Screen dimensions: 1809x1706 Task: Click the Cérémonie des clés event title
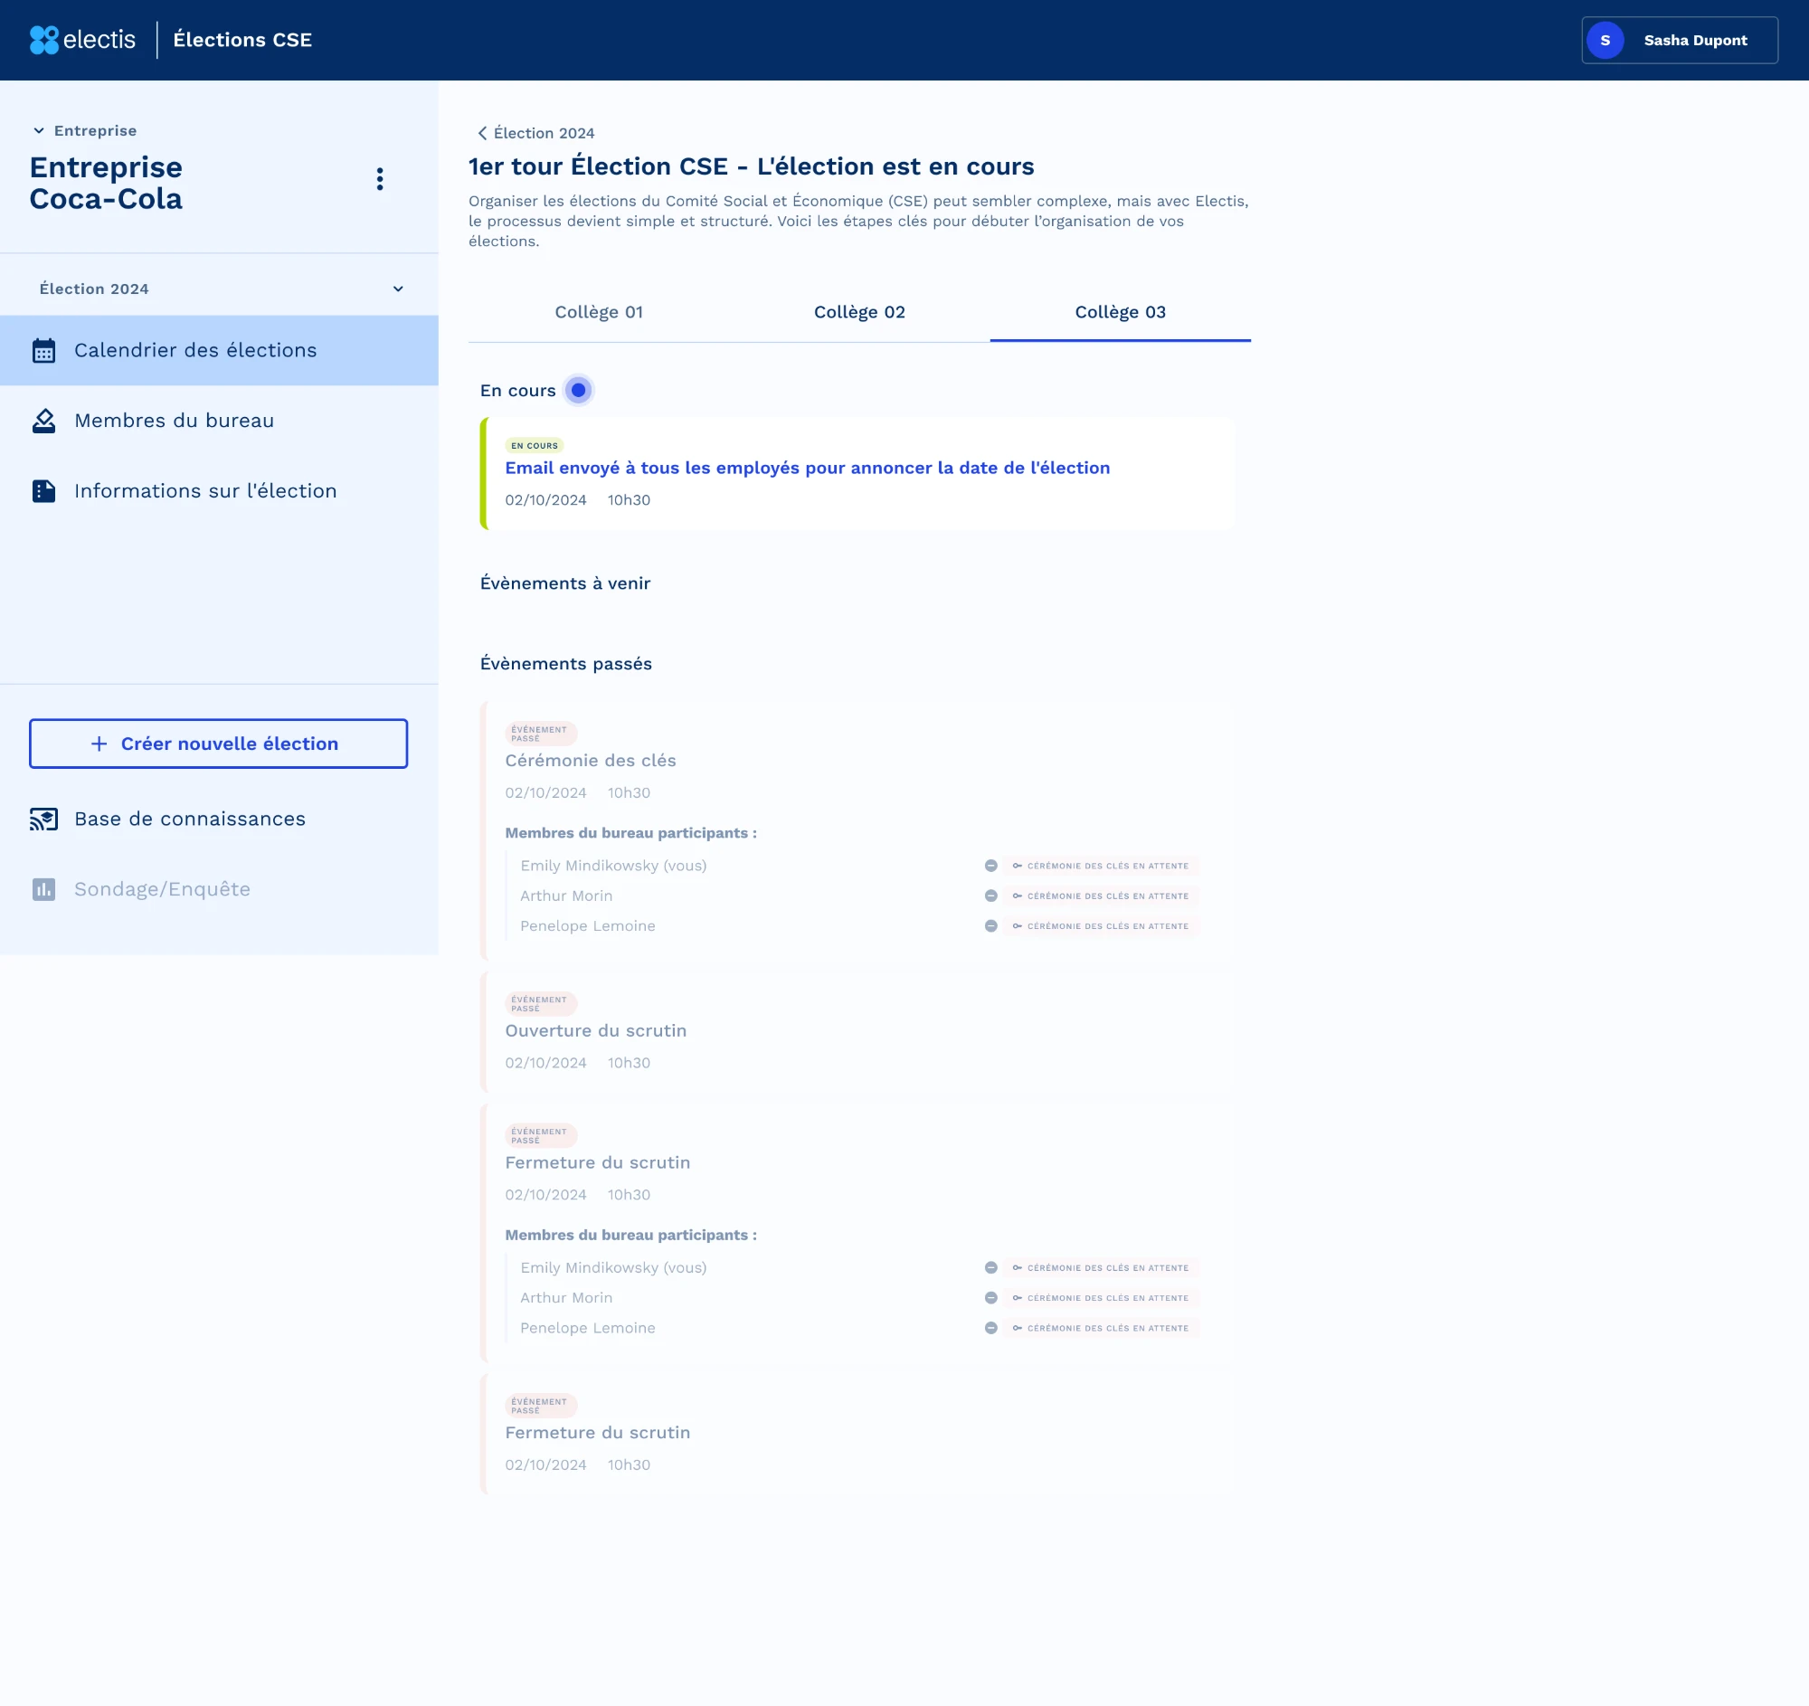click(x=591, y=760)
